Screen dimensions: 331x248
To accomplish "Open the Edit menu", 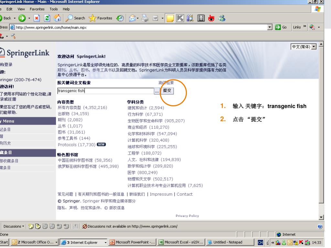I will (x=9, y=9).
